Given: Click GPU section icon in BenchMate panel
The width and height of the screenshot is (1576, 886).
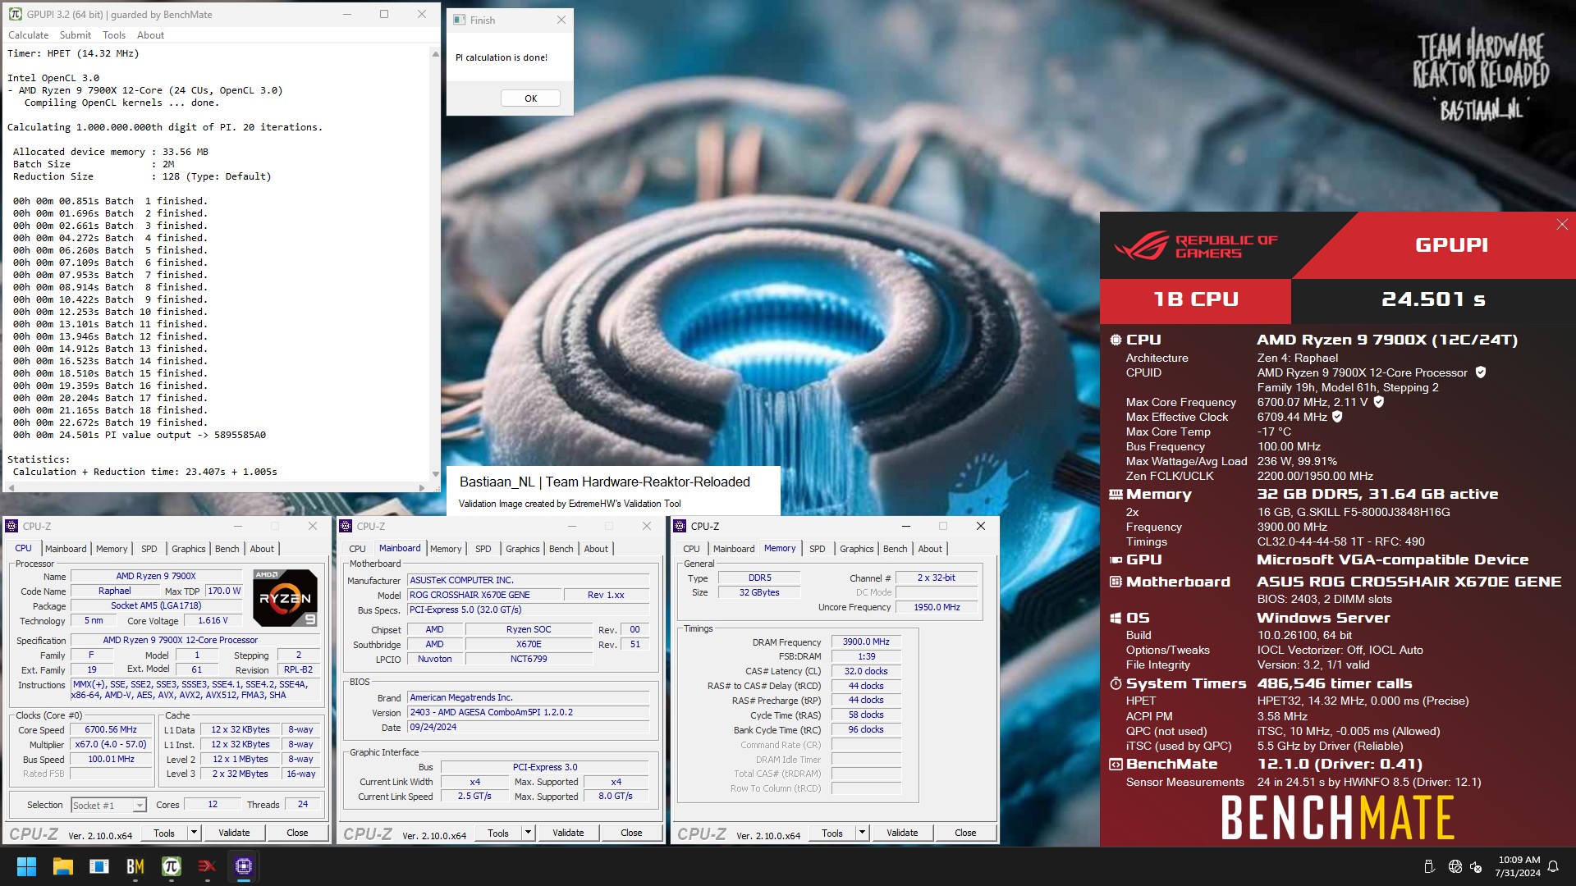Looking at the screenshot, I should click(1116, 559).
